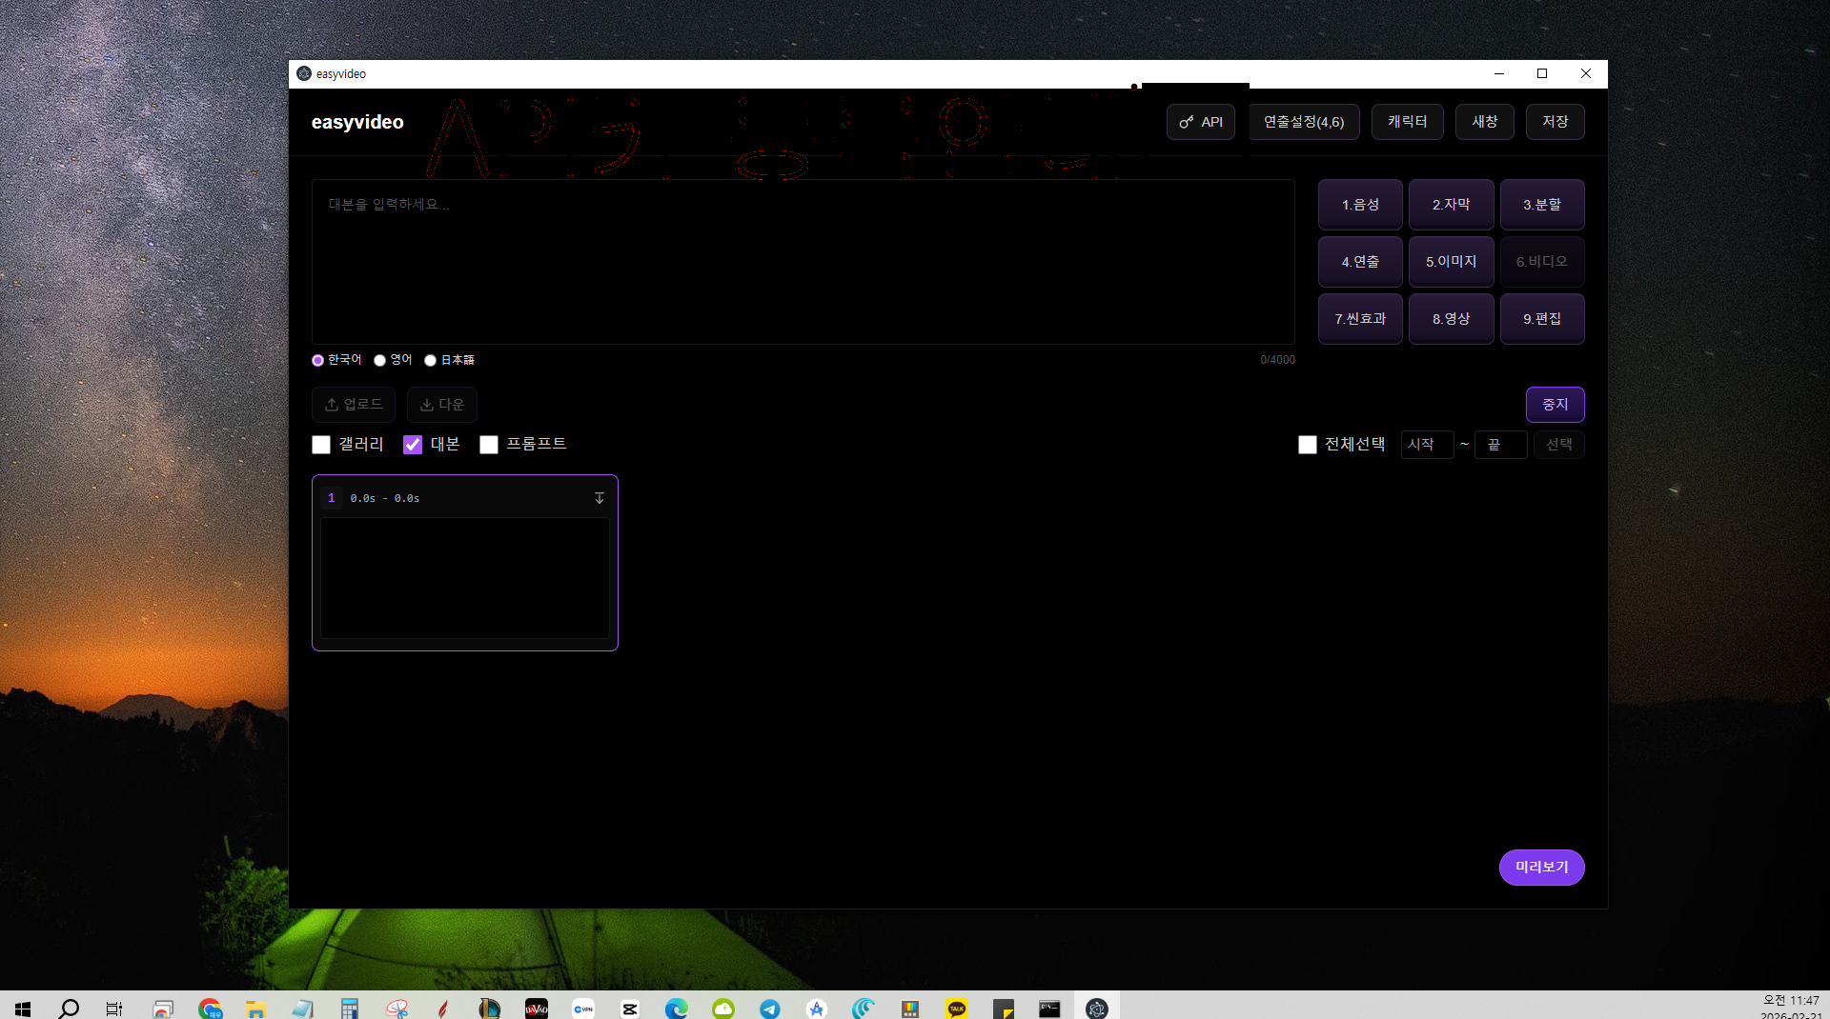This screenshot has height=1019, width=1830.
Task: Open KakaoTalk from the taskbar
Action: pyautogui.click(x=956, y=1009)
